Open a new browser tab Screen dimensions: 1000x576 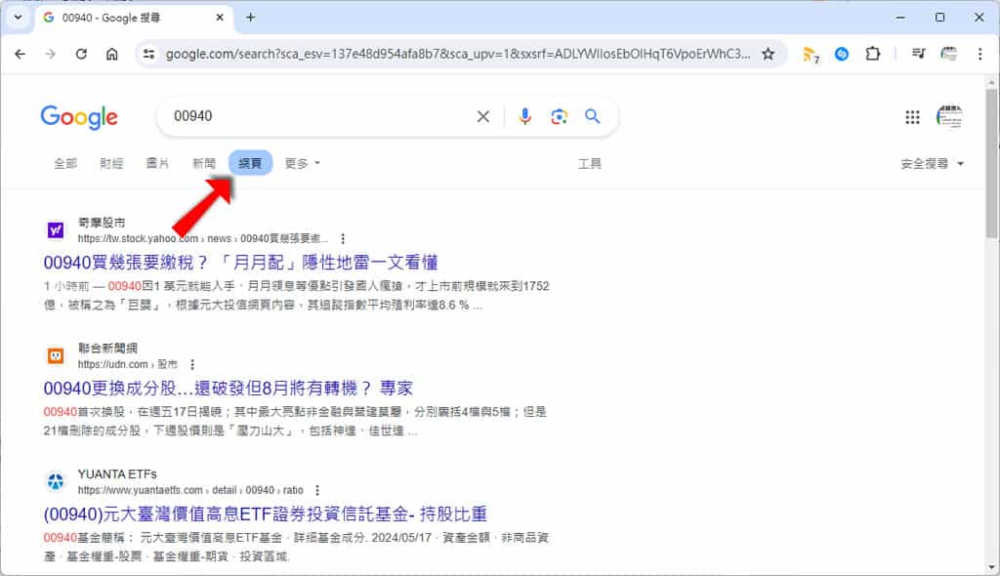tap(250, 18)
